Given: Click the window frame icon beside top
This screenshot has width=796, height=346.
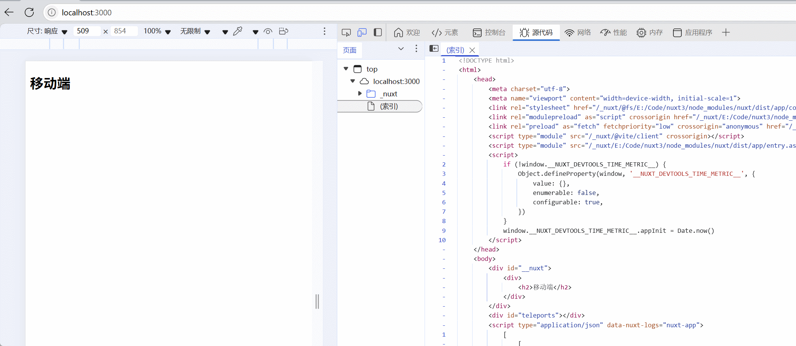Looking at the screenshot, I should [358, 69].
